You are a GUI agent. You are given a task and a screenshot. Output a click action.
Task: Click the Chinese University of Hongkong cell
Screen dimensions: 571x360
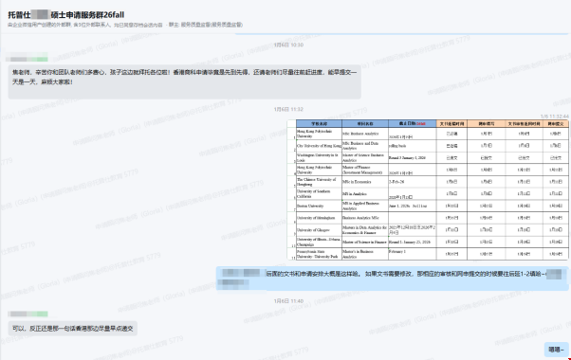pyautogui.click(x=319, y=182)
